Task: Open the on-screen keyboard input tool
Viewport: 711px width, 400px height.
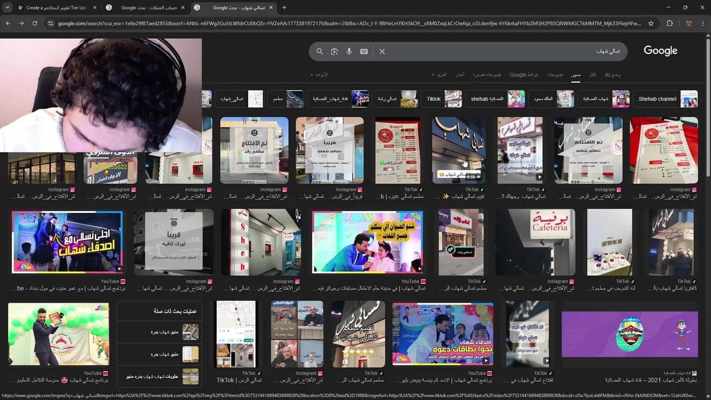Action: pyautogui.click(x=364, y=51)
